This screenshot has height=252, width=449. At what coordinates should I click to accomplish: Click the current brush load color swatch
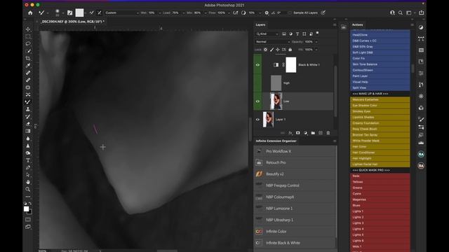click(79, 13)
